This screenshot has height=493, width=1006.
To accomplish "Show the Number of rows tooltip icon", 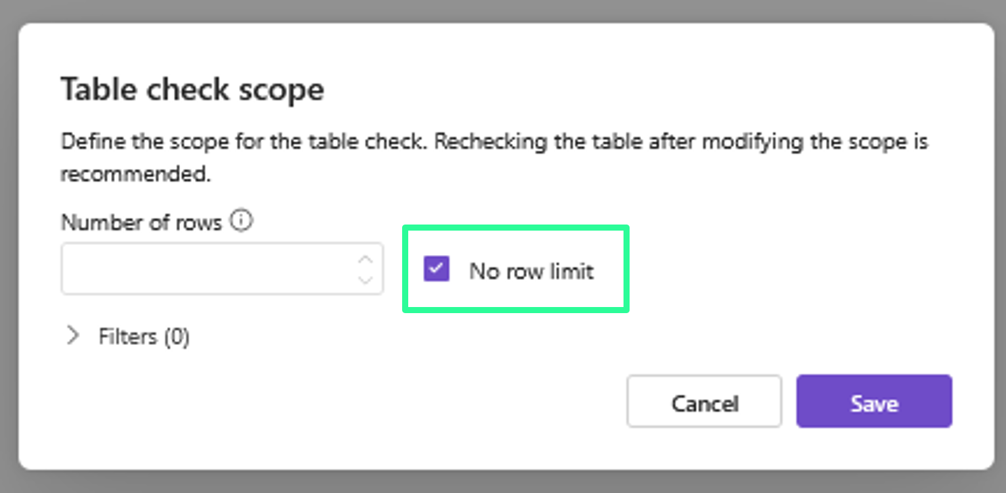I will pos(241,221).
